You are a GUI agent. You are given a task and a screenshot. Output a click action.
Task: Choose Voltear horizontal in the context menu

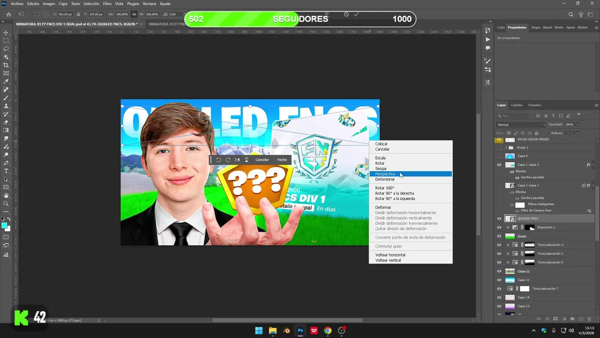pos(410,255)
